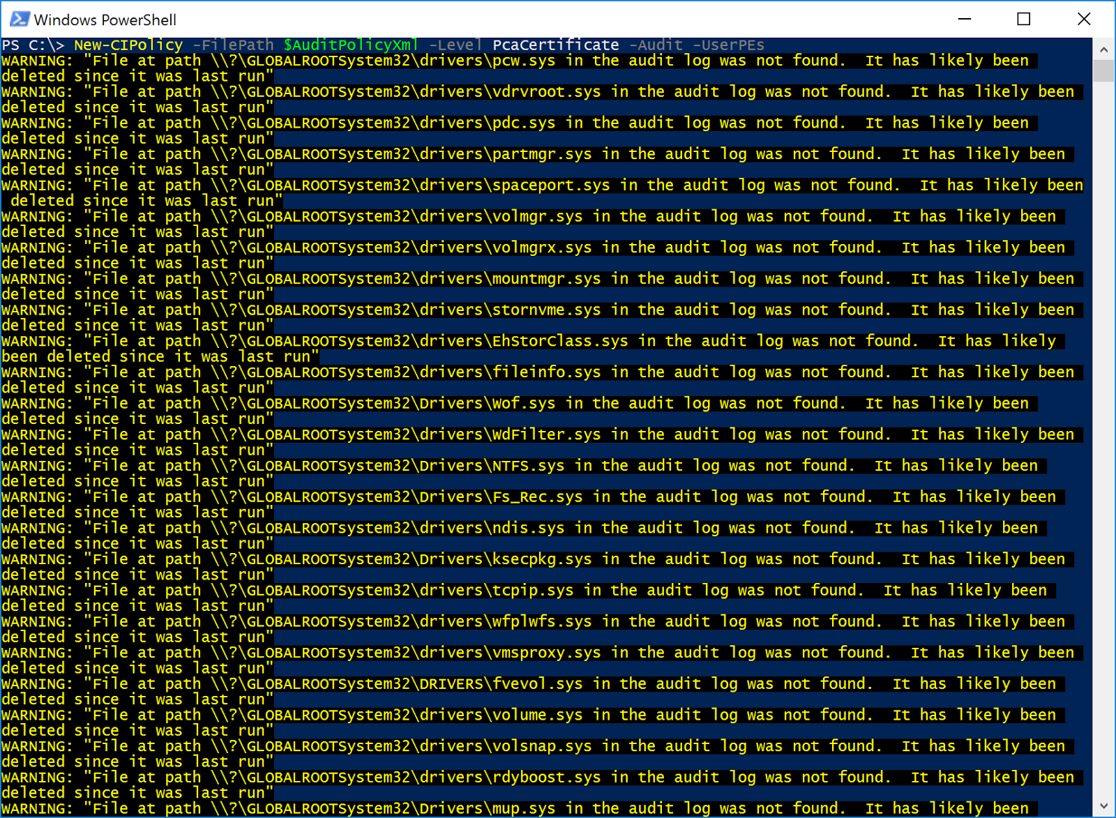Click the scrollbar up arrow
Viewport: 1116px width, 818px height.
[x=1103, y=50]
